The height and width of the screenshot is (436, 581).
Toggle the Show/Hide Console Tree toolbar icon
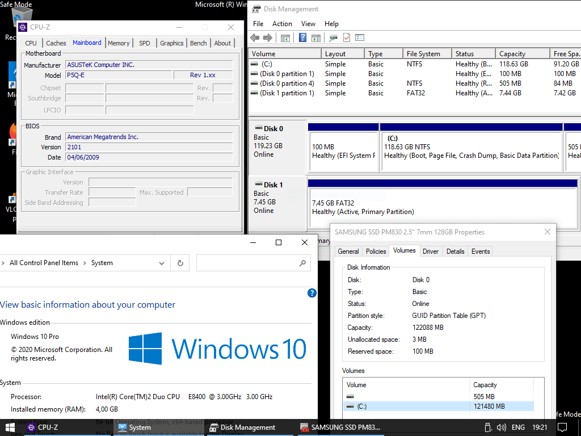pos(285,37)
